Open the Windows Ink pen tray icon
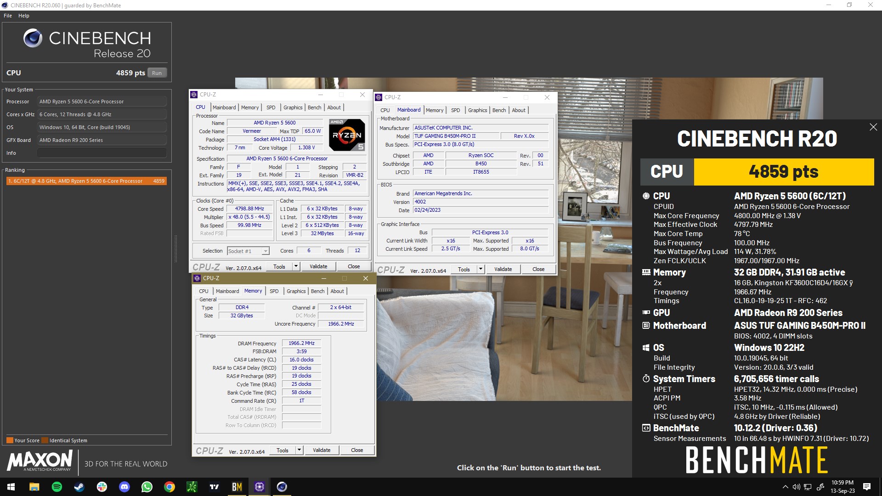This screenshot has height=496, width=882. pyautogui.click(x=820, y=487)
